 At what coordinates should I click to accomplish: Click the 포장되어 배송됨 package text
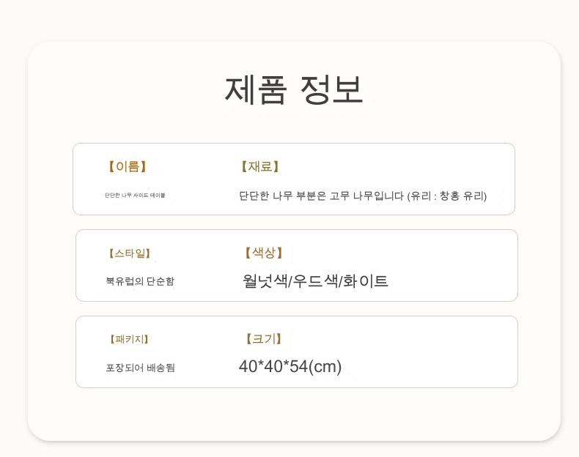coord(140,368)
